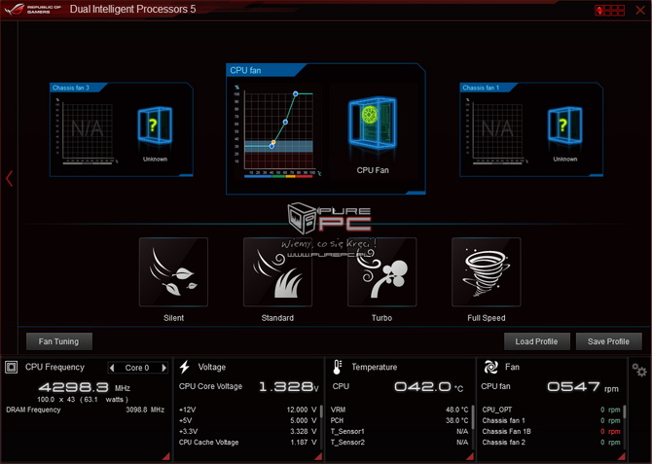Close the Dual Intelligent Processors window

[640, 10]
